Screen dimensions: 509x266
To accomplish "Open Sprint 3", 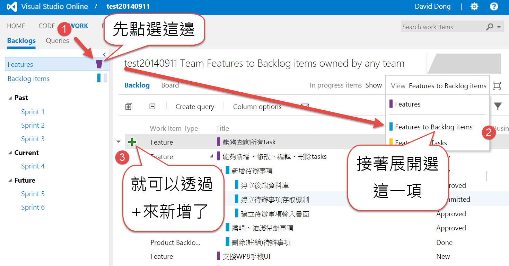I will pyautogui.click(x=33, y=139).
